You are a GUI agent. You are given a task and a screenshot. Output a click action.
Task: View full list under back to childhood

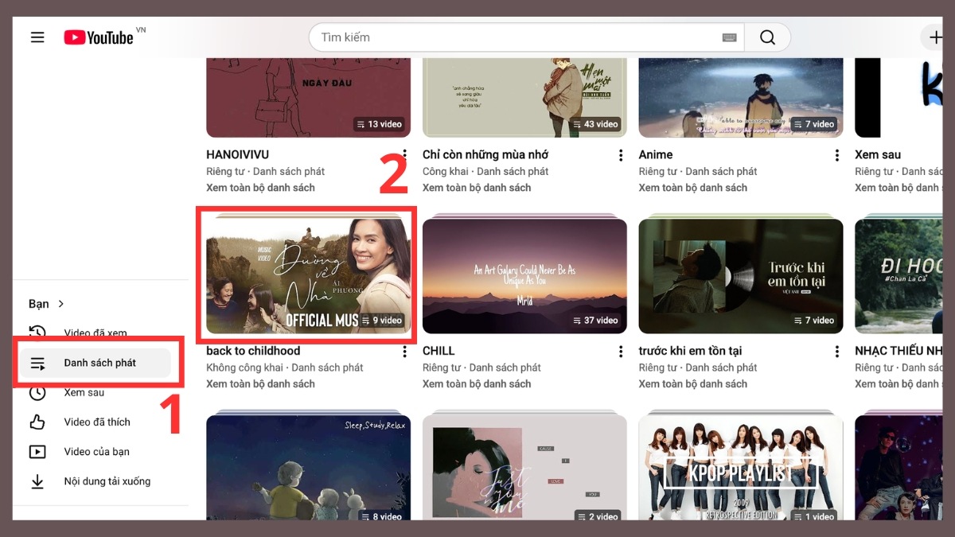pyautogui.click(x=260, y=383)
